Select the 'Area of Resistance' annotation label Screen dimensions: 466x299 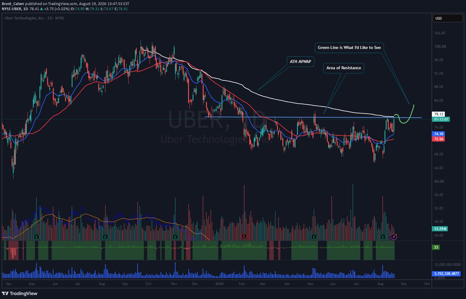point(344,68)
